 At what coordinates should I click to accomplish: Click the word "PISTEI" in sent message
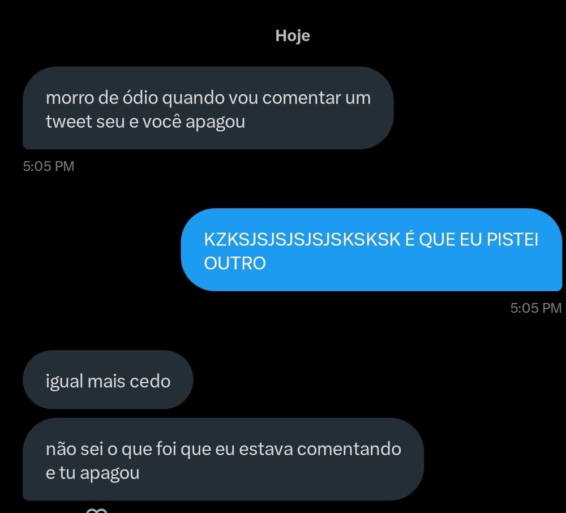(513, 240)
